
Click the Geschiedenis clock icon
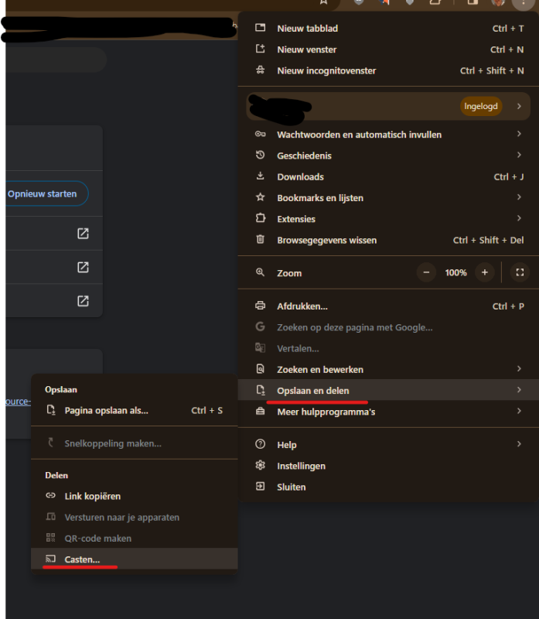(x=261, y=156)
